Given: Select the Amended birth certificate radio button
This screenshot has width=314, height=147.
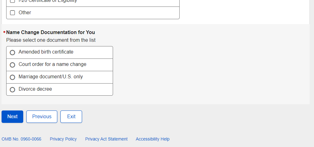Looking at the screenshot, I should coord(12,53).
